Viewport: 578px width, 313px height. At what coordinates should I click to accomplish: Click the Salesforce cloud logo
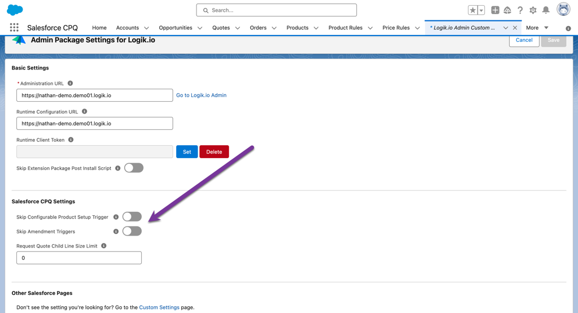click(15, 10)
